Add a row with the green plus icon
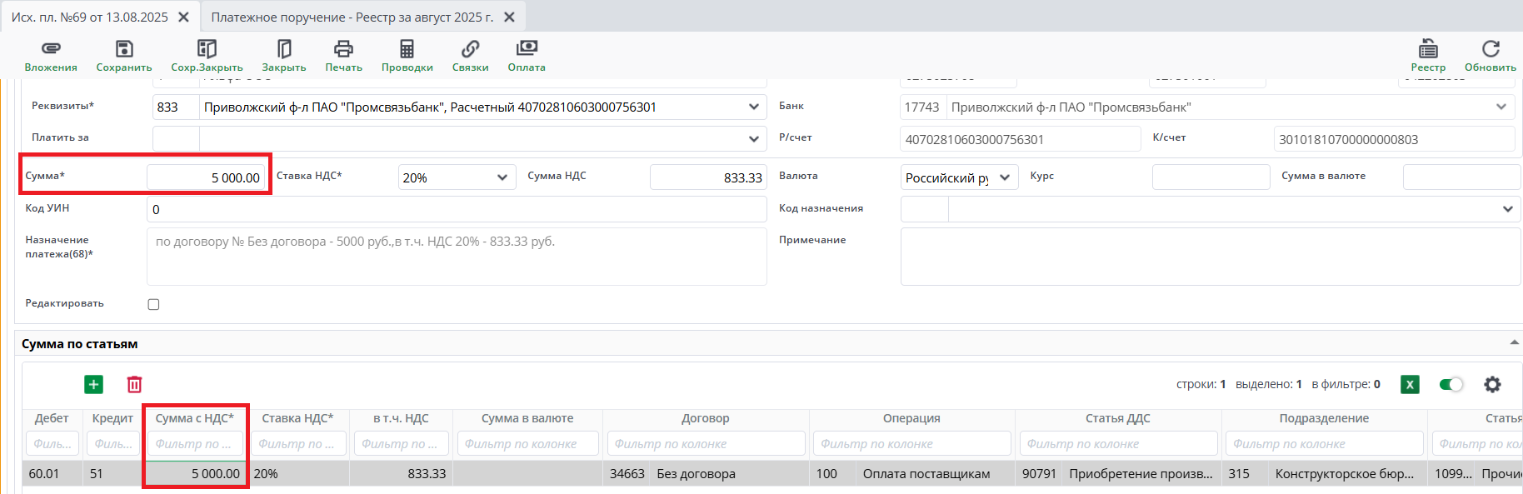 [x=94, y=384]
